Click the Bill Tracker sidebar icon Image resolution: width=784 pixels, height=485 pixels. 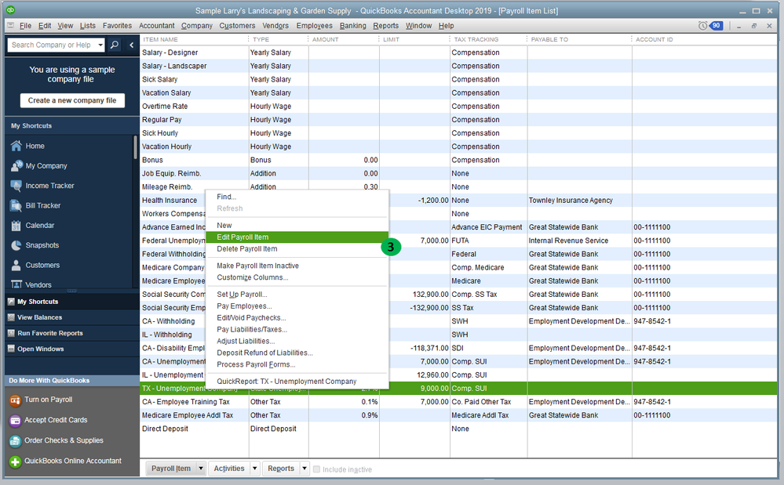[x=15, y=205]
